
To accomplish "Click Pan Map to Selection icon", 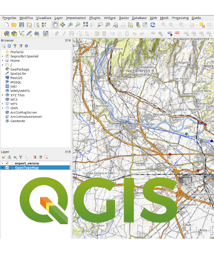I will 62,25.
